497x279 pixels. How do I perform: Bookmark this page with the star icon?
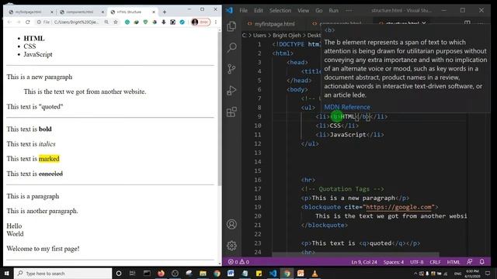click(x=116, y=22)
